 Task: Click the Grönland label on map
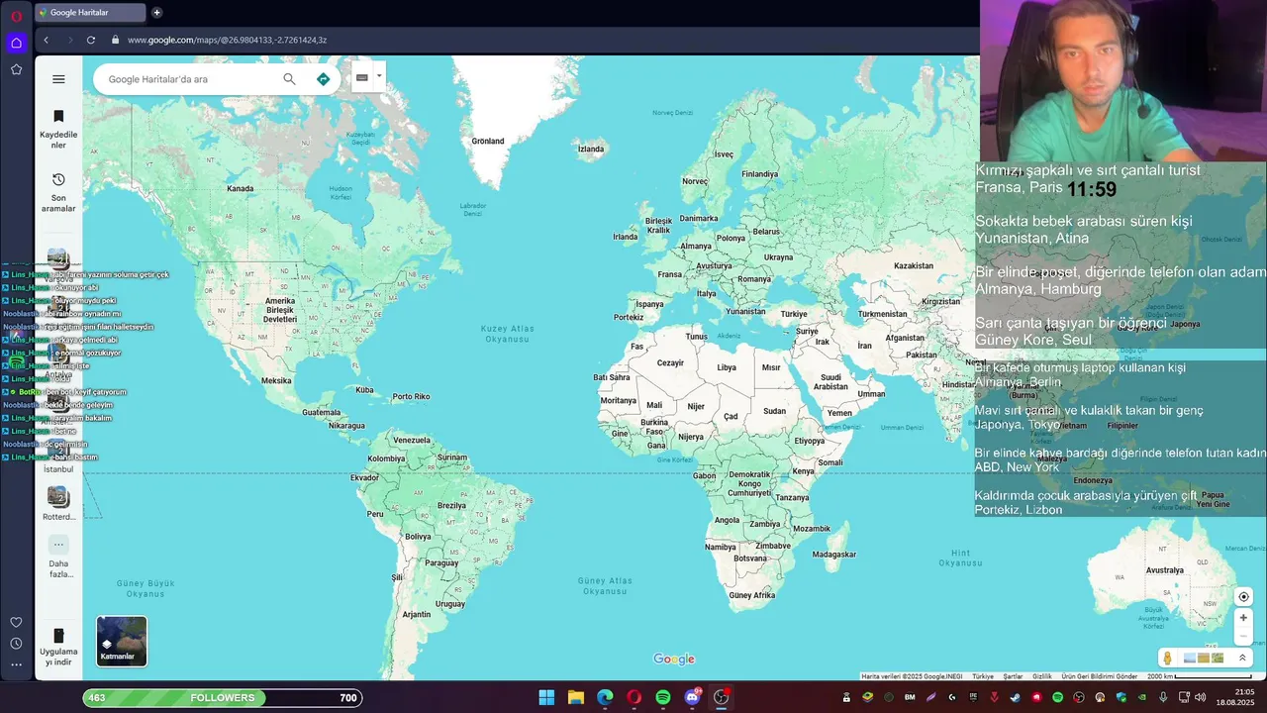[488, 142]
